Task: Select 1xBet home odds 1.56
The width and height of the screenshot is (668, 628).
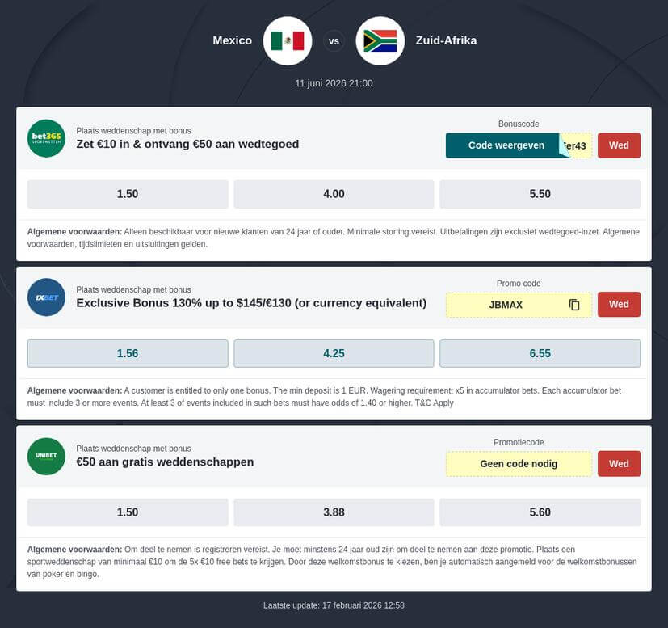Action: [x=128, y=353]
